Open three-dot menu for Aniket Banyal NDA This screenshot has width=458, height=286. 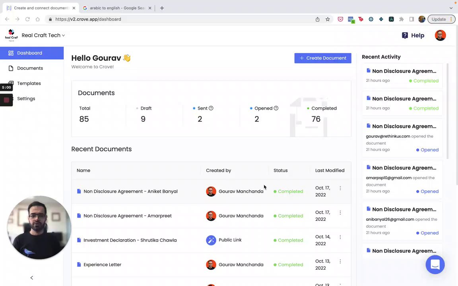click(x=340, y=188)
